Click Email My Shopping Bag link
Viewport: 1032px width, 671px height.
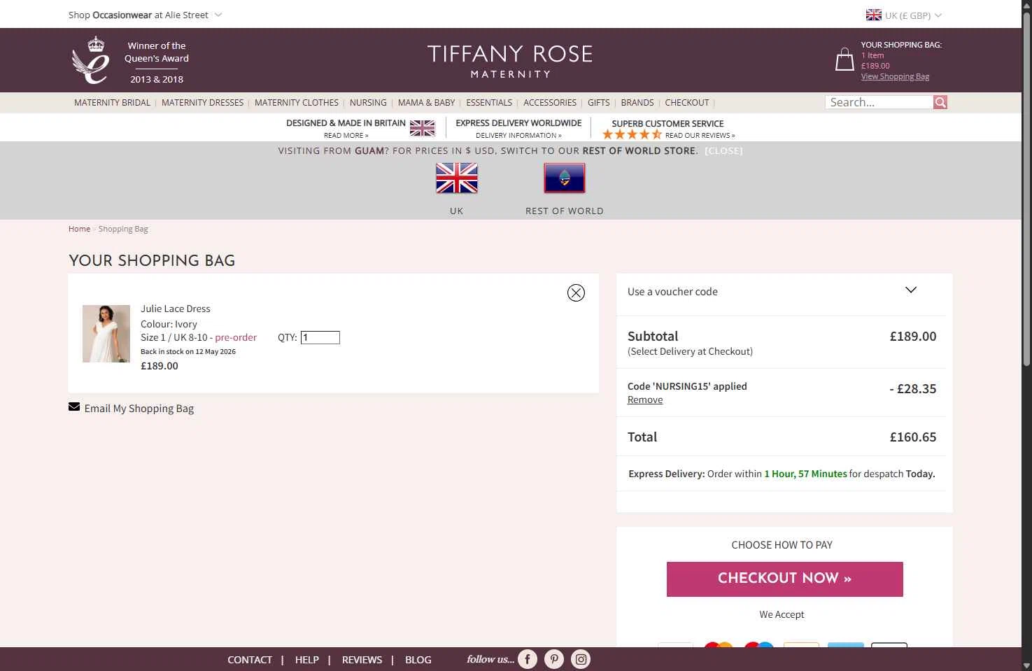click(x=139, y=408)
